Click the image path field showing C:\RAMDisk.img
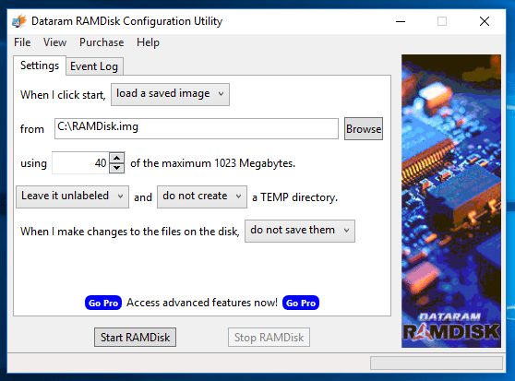Screen dimensions: 515x381 (197, 128)
